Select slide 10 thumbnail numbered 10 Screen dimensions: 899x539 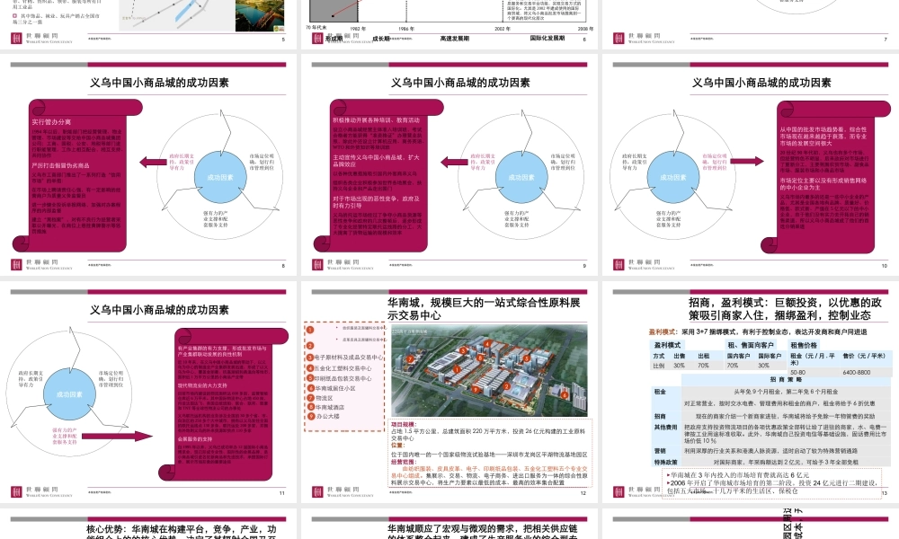(751, 165)
